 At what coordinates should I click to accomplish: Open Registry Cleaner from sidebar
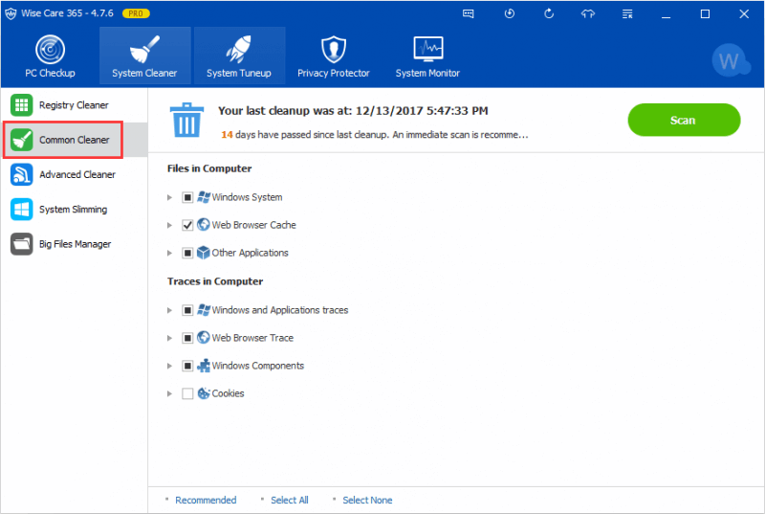click(74, 105)
